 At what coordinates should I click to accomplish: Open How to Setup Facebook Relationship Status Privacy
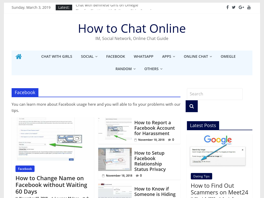[150, 161]
